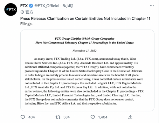Open the @FTX_Official handle link
This screenshot has height=123, width=159.
pos(47,6)
